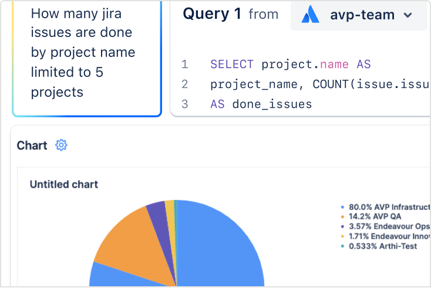Click the SELECT keyword in the query
Image resolution: width=431 pixels, height=288 pixels.
point(232,65)
